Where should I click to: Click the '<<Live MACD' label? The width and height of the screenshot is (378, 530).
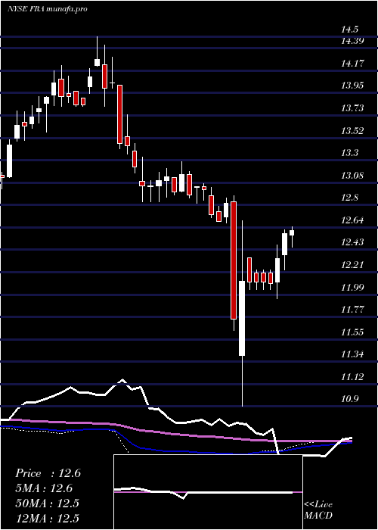pos(318,510)
